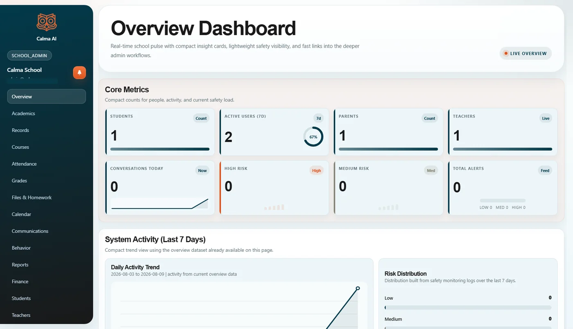Click the Students card progress bar
573x329 pixels.
(160, 149)
